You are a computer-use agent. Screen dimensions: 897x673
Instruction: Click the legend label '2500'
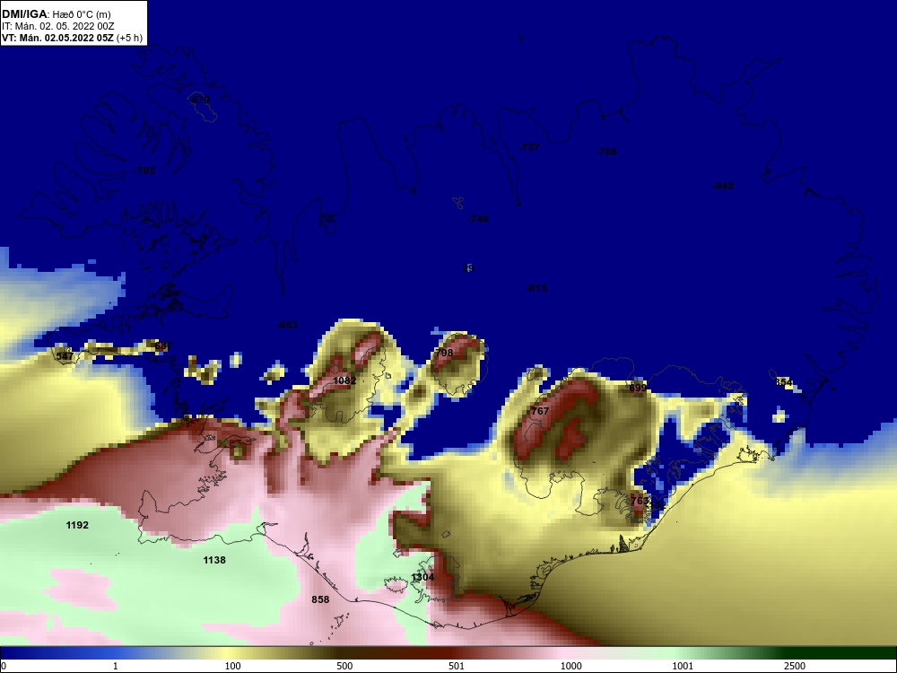point(795,666)
